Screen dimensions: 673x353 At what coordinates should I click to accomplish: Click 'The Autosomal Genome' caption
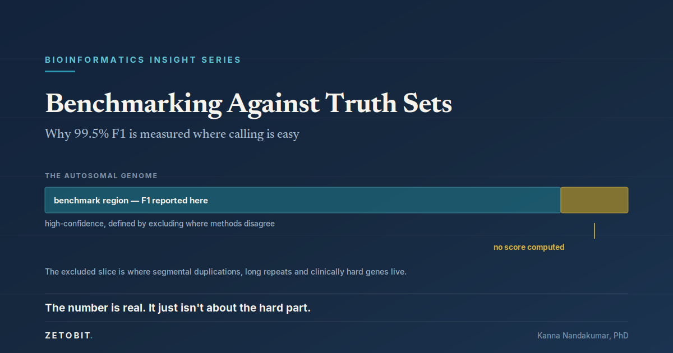[101, 176]
